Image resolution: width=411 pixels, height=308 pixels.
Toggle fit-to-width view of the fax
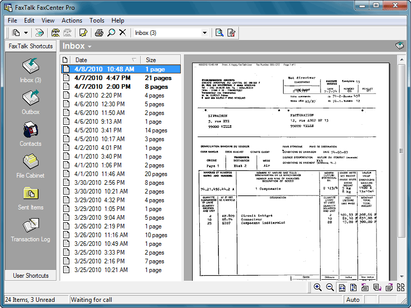click(x=342, y=287)
